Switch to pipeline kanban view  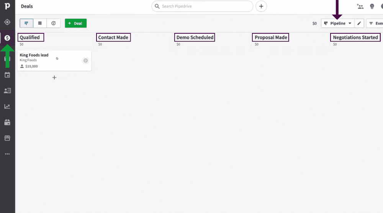pos(26,23)
